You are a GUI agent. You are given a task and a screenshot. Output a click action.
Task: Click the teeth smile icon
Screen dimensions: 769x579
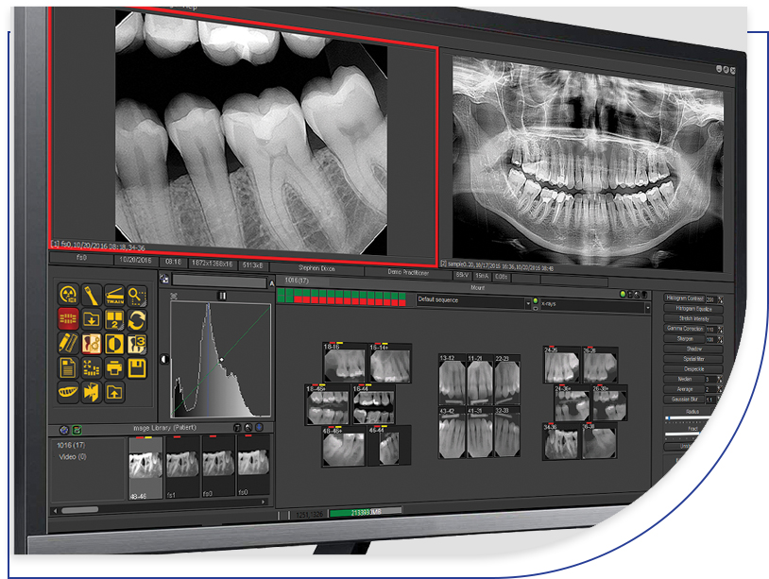pyautogui.click(x=68, y=391)
